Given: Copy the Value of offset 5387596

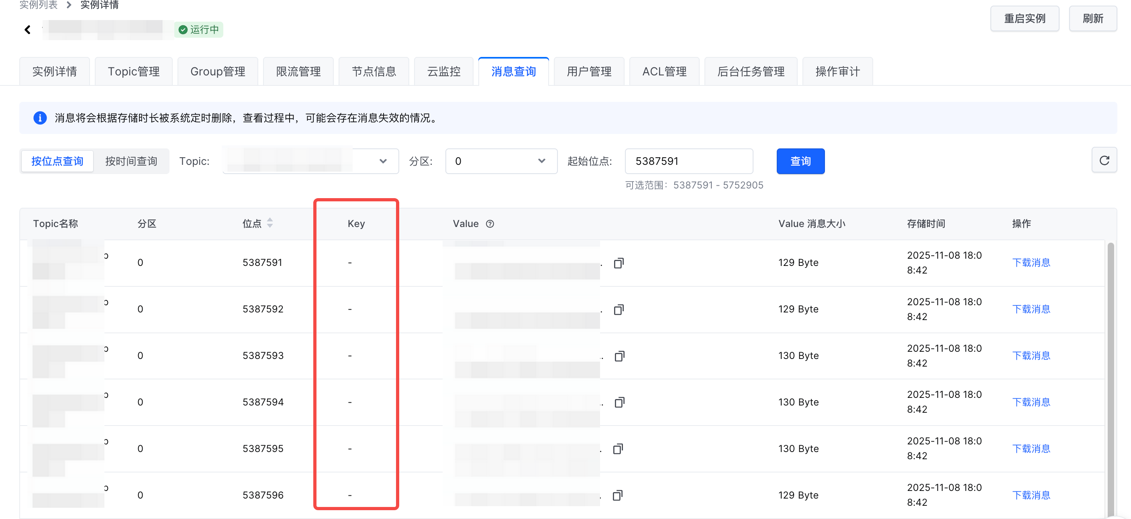Looking at the screenshot, I should pyautogui.click(x=618, y=495).
